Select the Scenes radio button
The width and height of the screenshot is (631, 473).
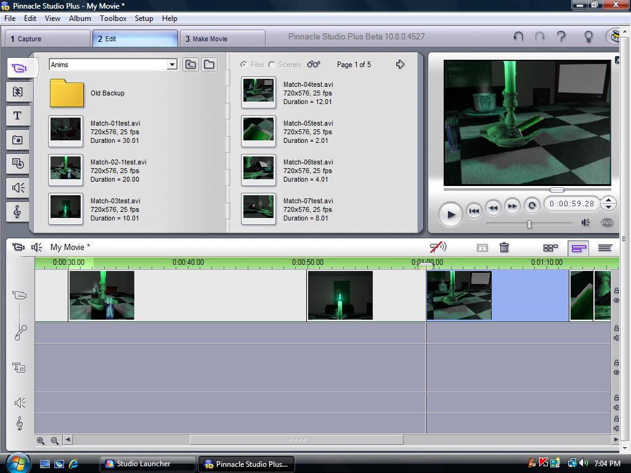point(272,64)
